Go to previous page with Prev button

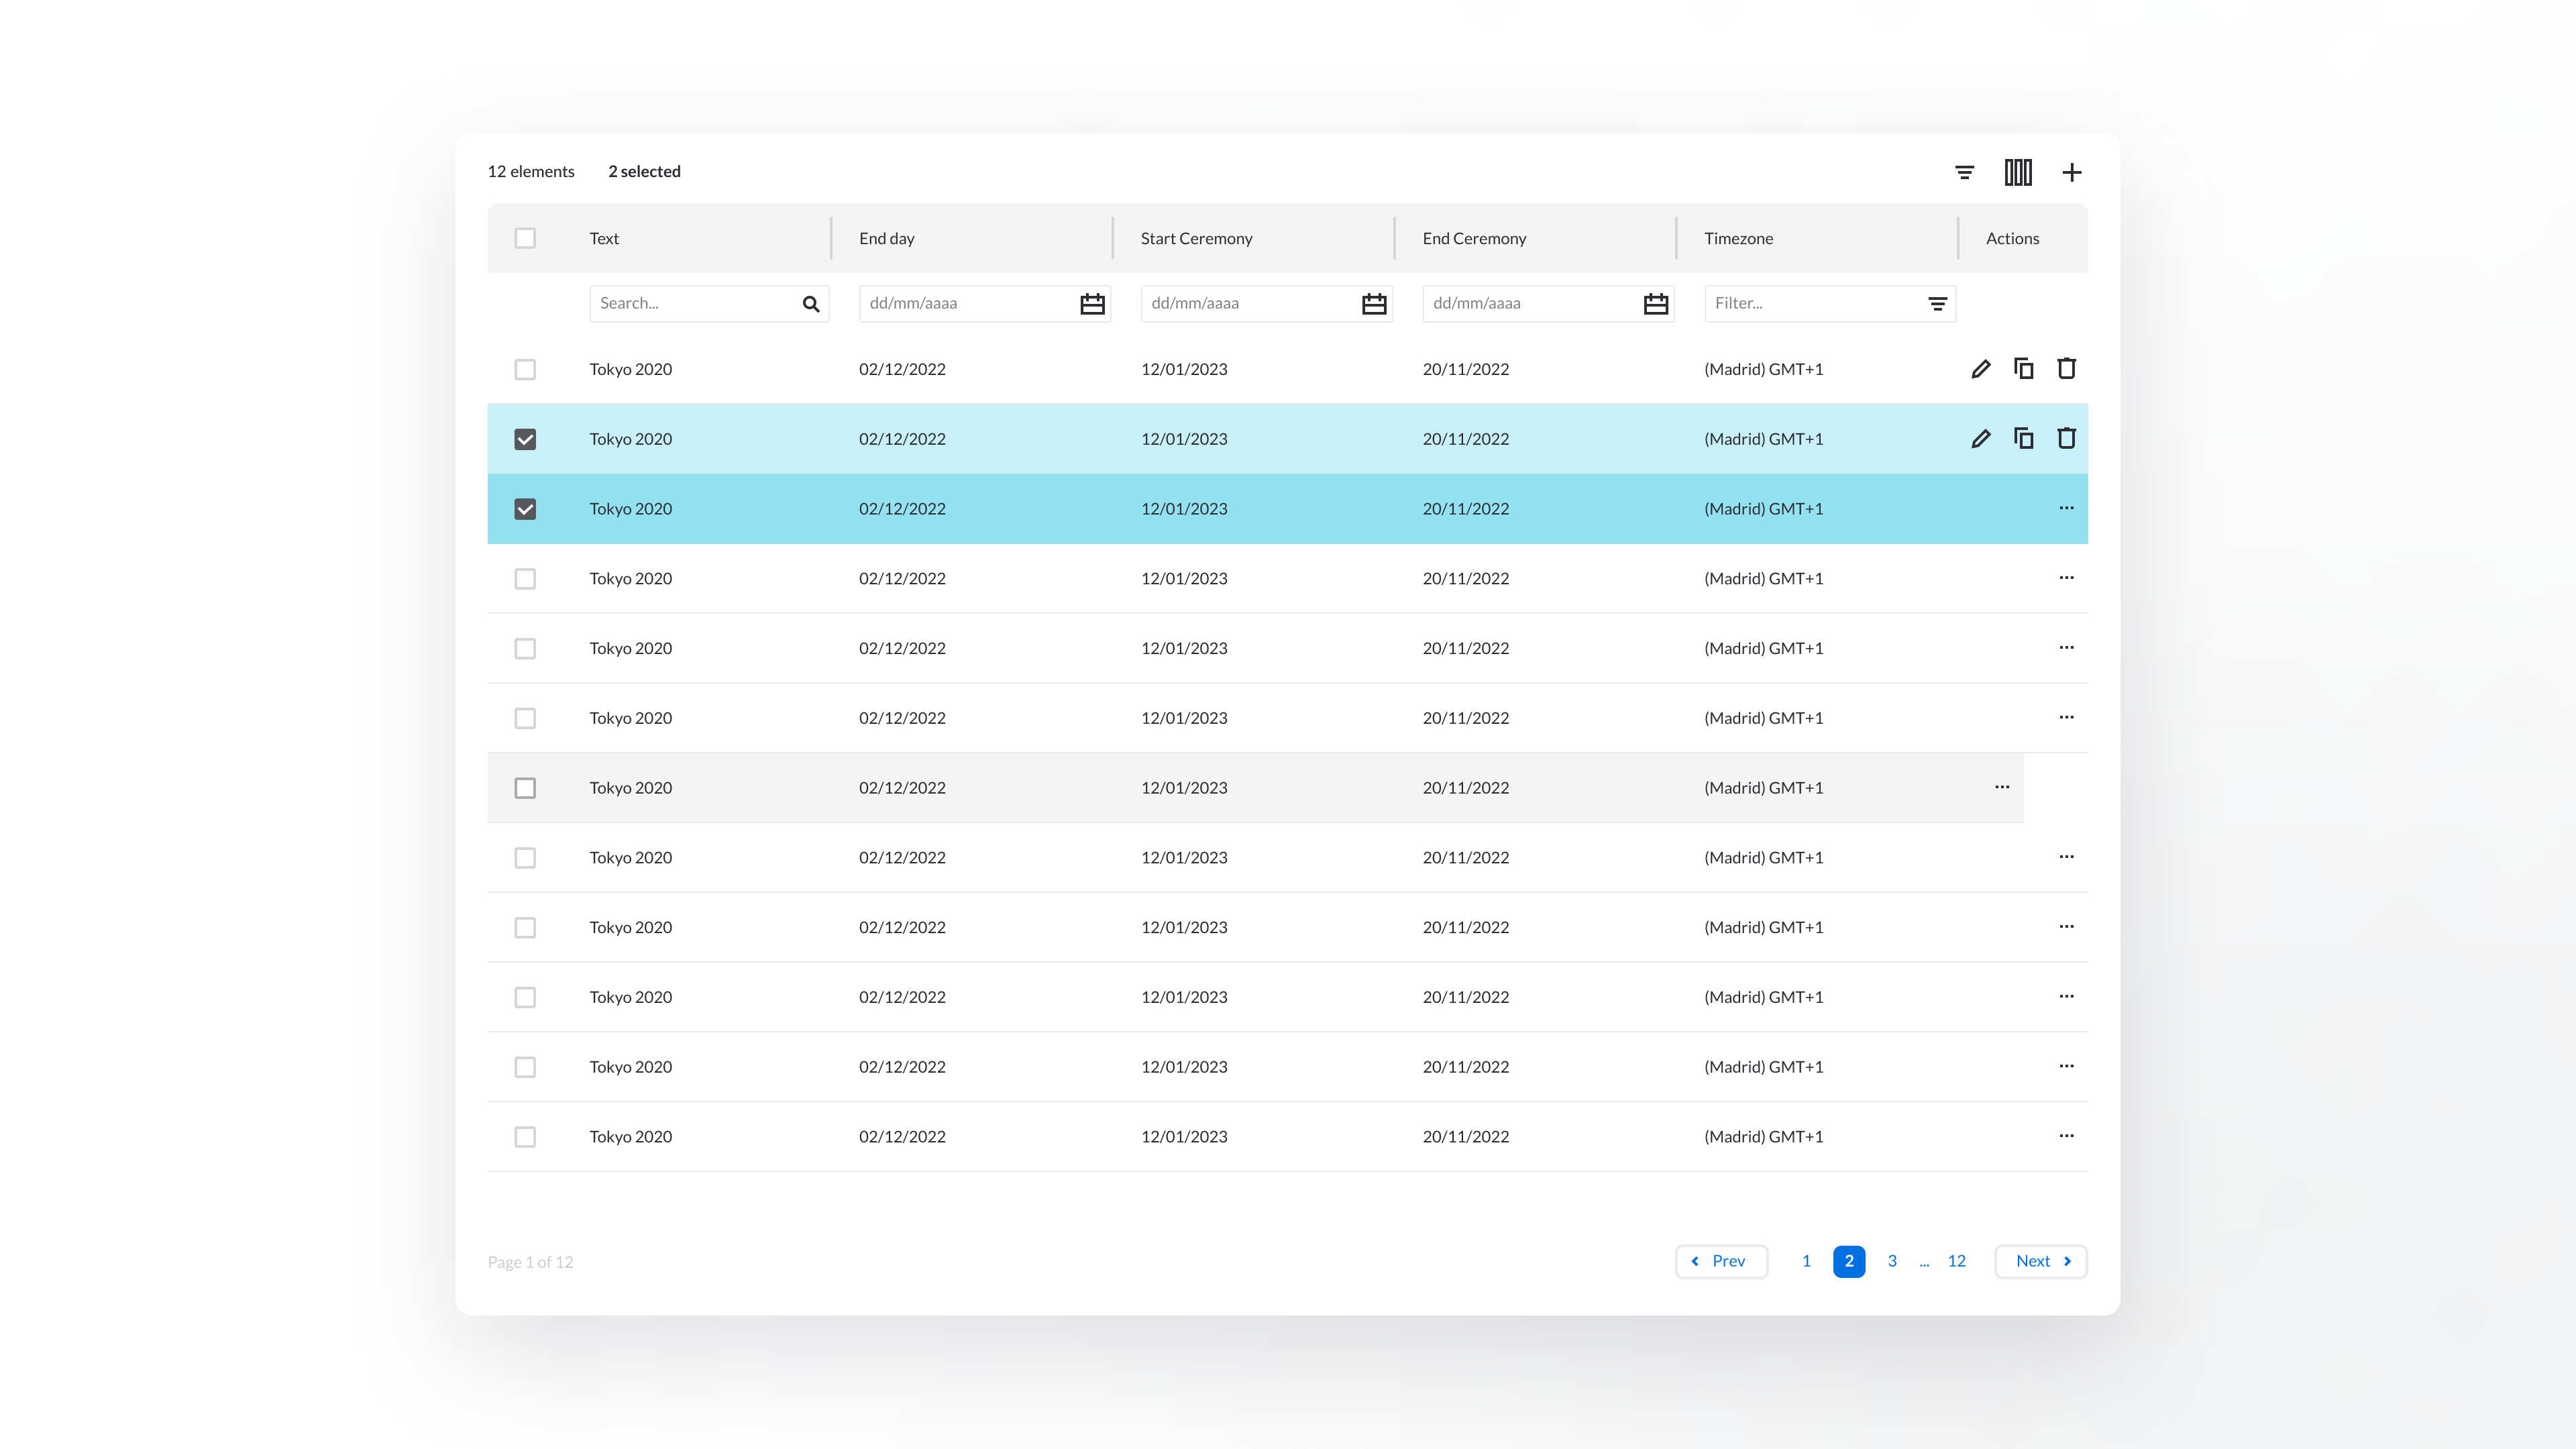(1721, 1261)
